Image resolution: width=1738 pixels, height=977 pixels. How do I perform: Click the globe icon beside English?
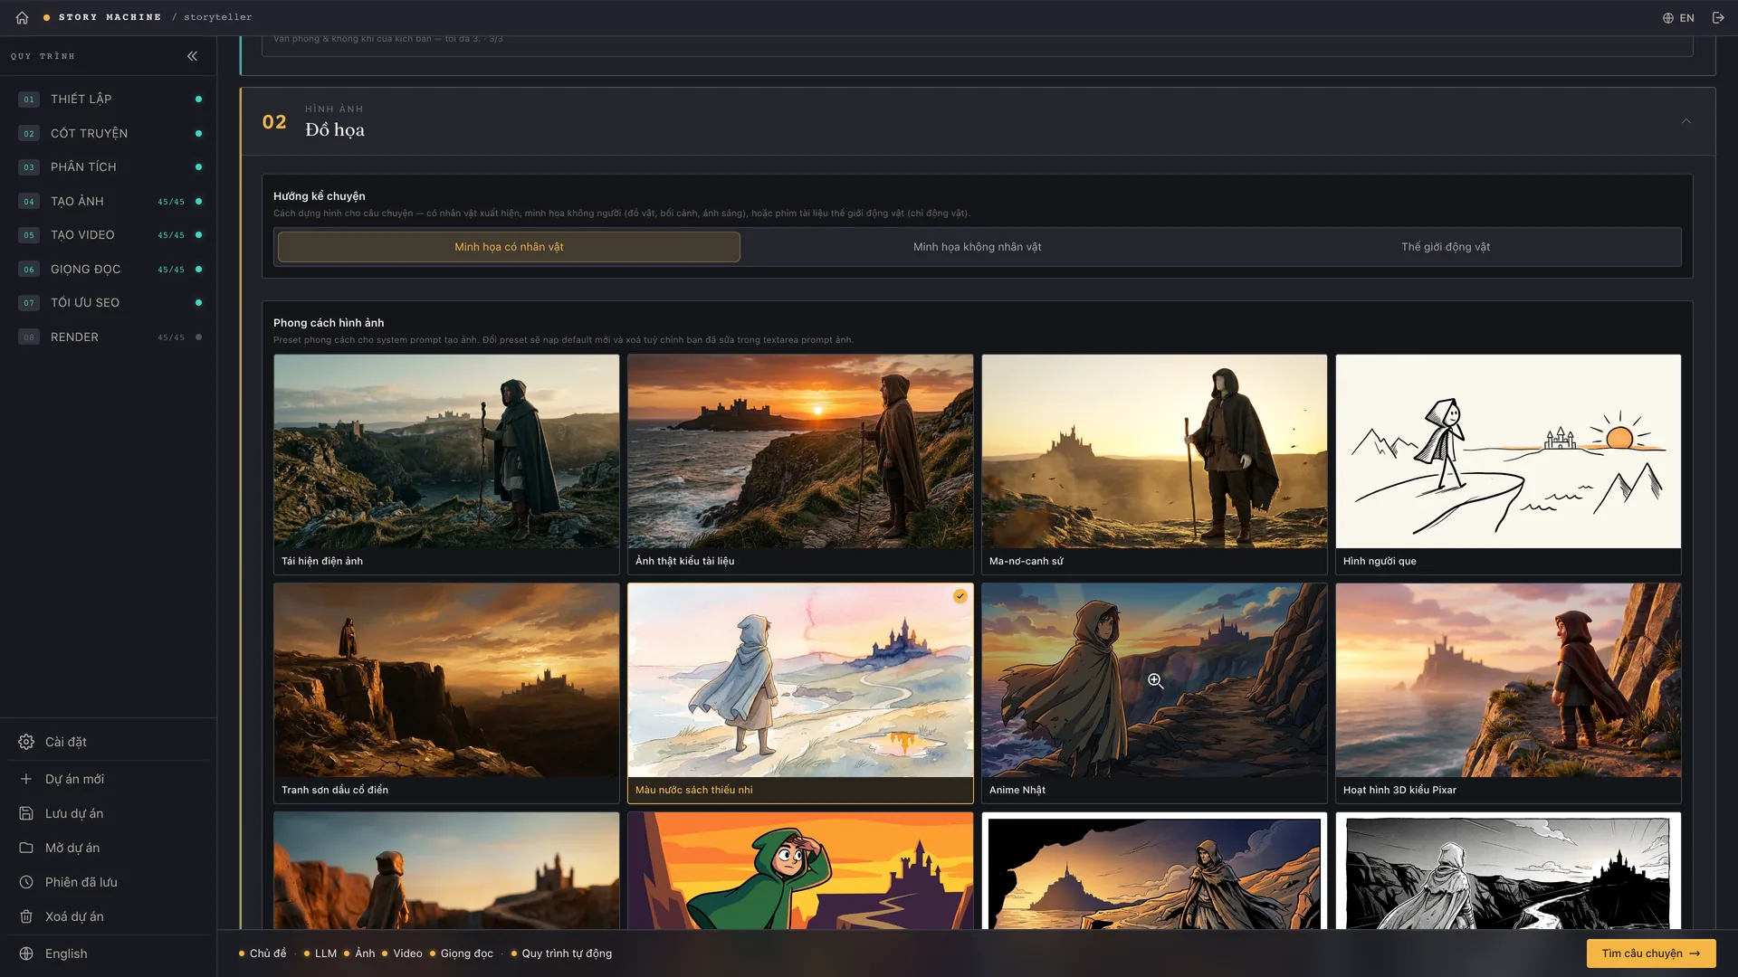pos(26,953)
